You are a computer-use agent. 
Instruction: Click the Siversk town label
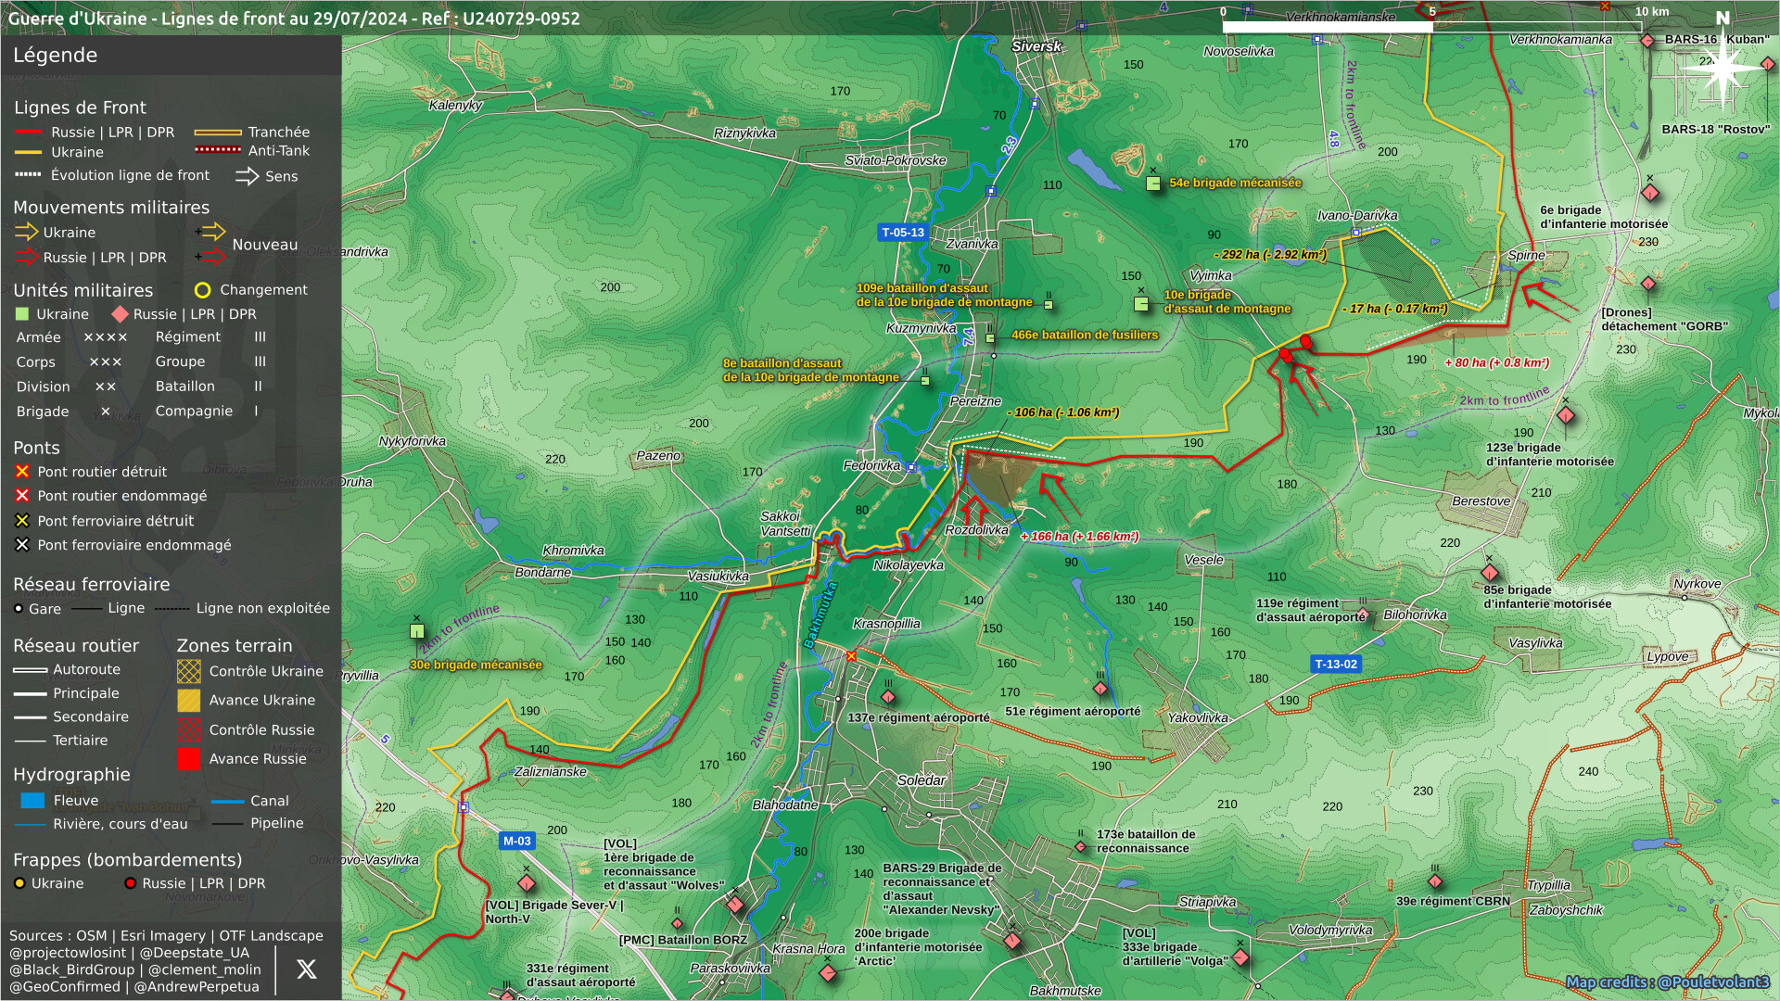pos(1036,46)
